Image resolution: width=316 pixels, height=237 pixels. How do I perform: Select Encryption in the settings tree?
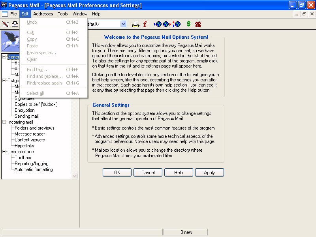(x=24, y=110)
